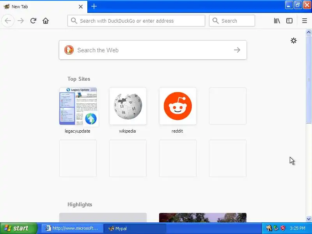The height and width of the screenshot is (234, 312).
Task: Click the DuckDuckGo logo in search box
Action: tap(69, 50)
